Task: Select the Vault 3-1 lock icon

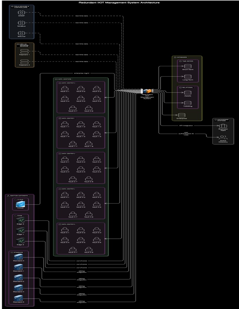Action: pos(65,88)
